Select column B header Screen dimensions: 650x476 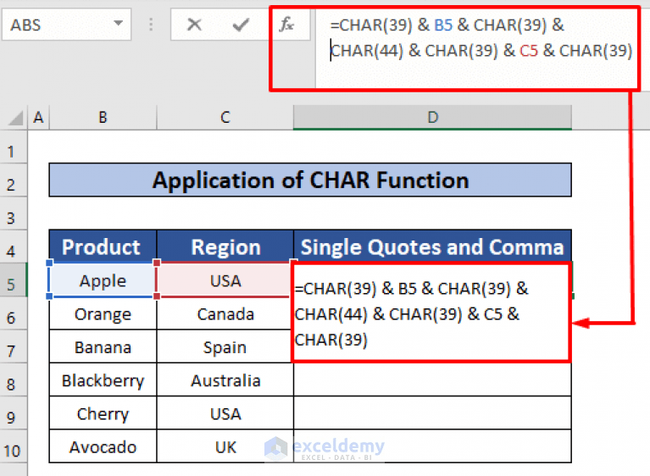(x=103, y=118)
